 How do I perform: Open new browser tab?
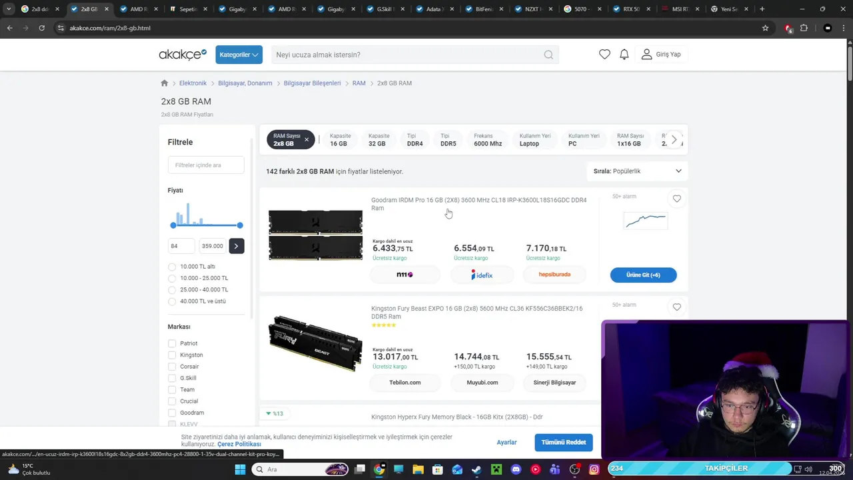pos(762,9)
